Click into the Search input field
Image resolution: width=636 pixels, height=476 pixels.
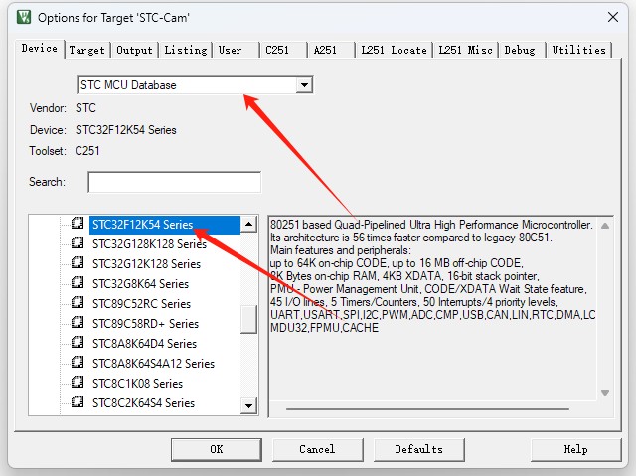(175, 182)
